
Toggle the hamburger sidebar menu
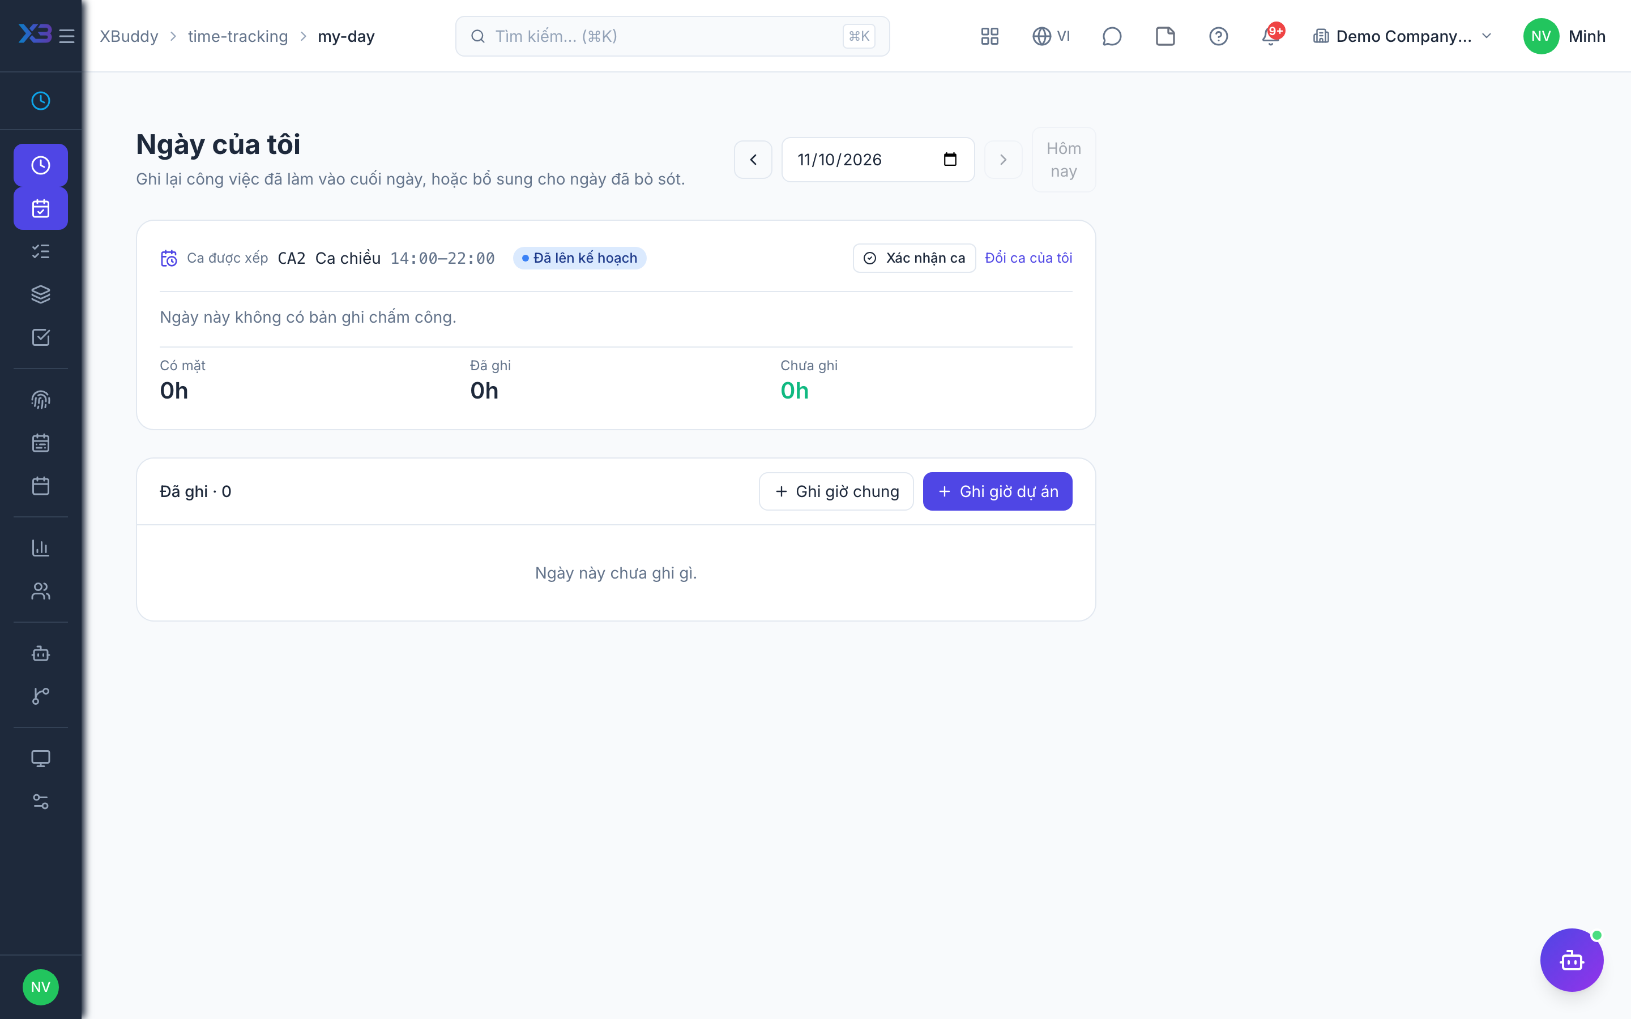point(67,36)
